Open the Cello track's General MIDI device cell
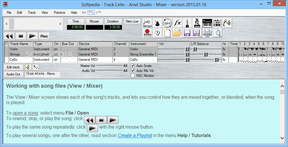288x147 pixels. pos(95,60)
